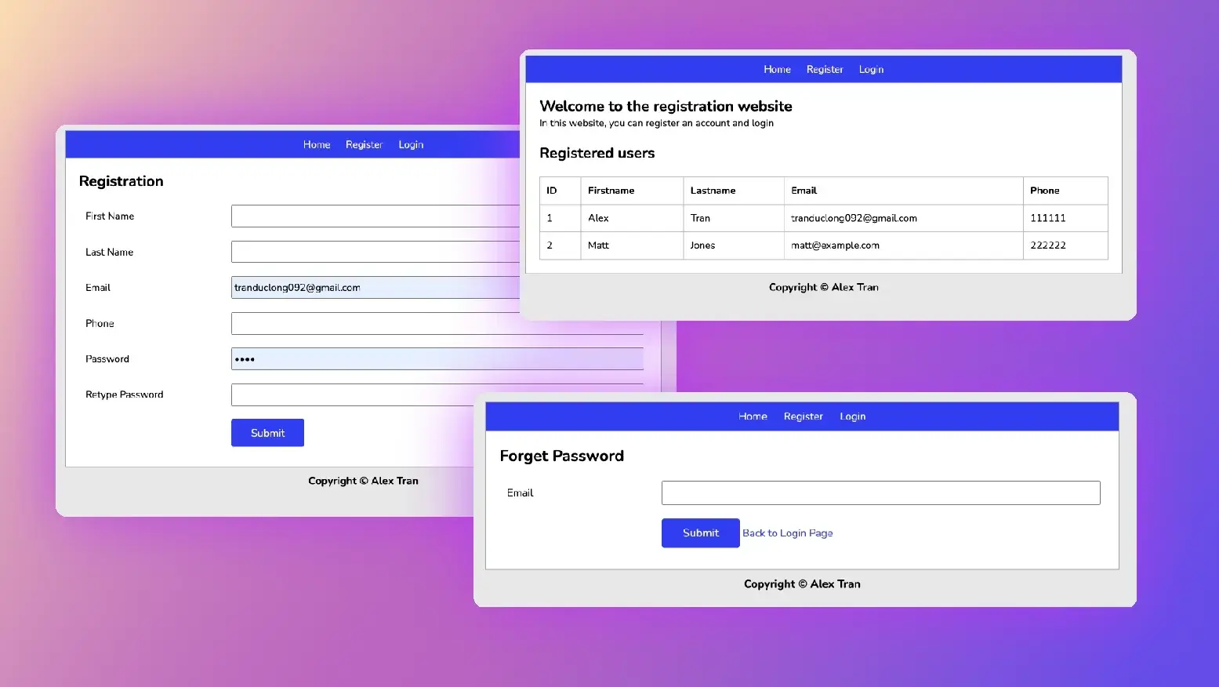Viewport: 1219px width, 687px height.
Task: Submit the Registration form
Action: [x=267, y=433]
